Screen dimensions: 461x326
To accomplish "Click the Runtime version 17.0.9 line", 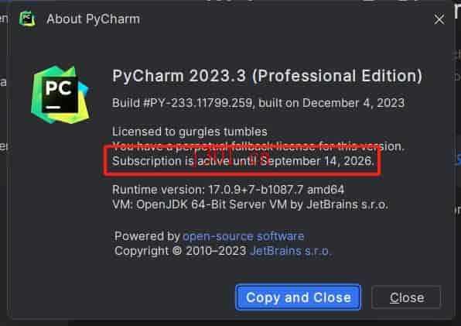I will click(x=228, y=190).
